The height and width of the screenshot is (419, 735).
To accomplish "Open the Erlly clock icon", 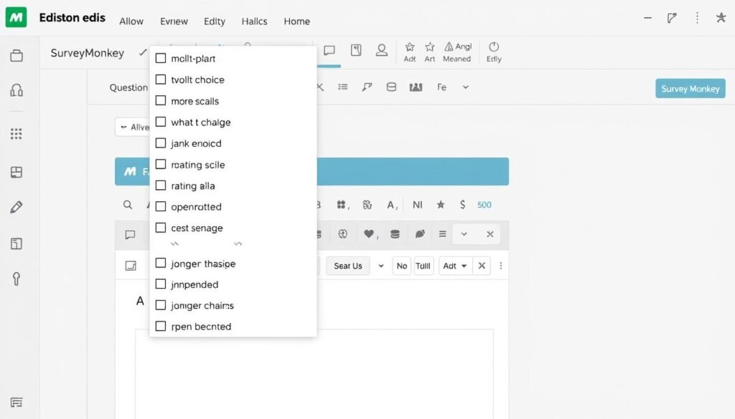I will (x=494, y=48).
